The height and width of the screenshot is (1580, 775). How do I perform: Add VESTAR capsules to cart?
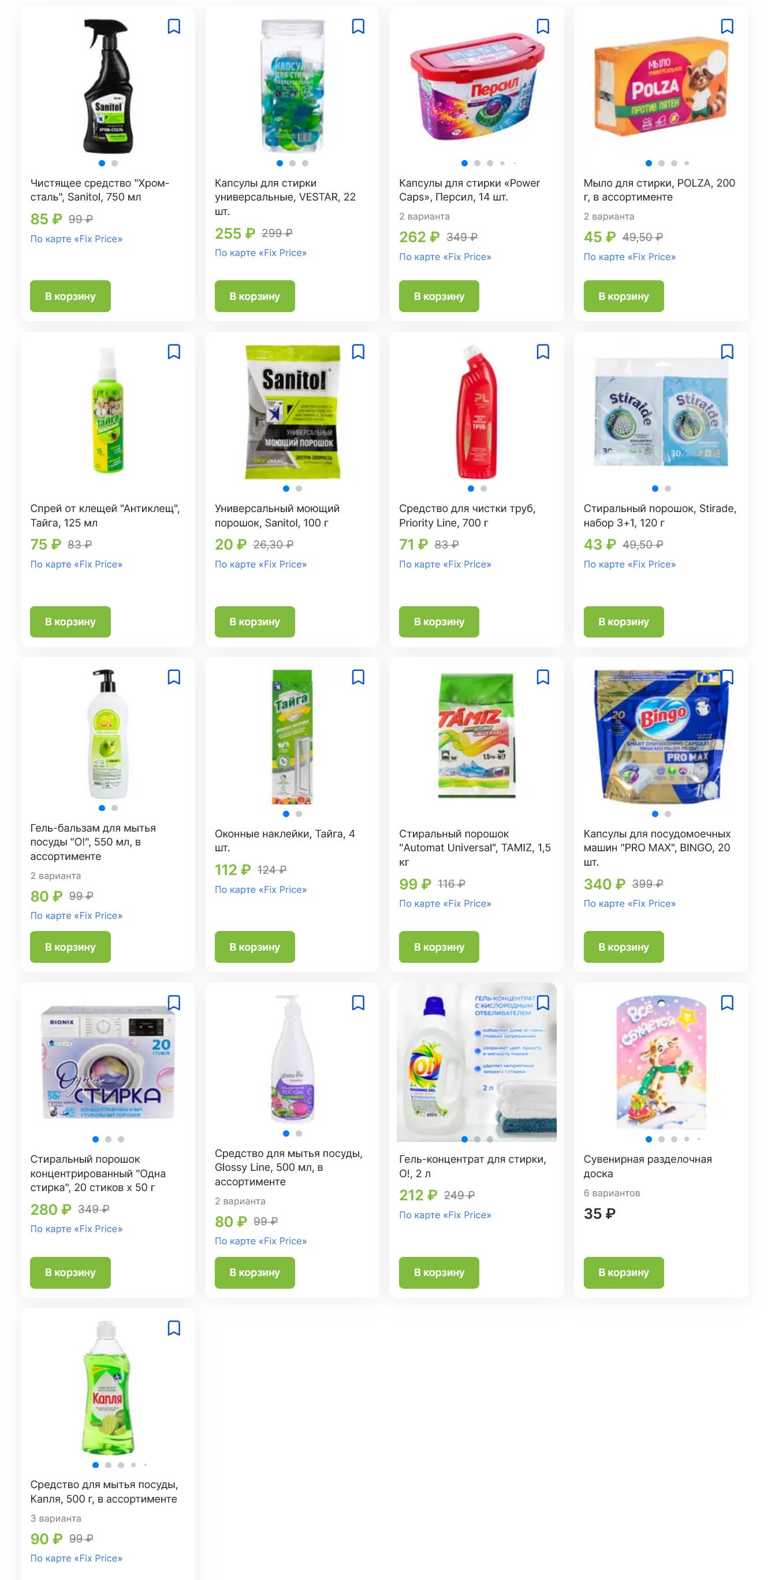[255, 296]
